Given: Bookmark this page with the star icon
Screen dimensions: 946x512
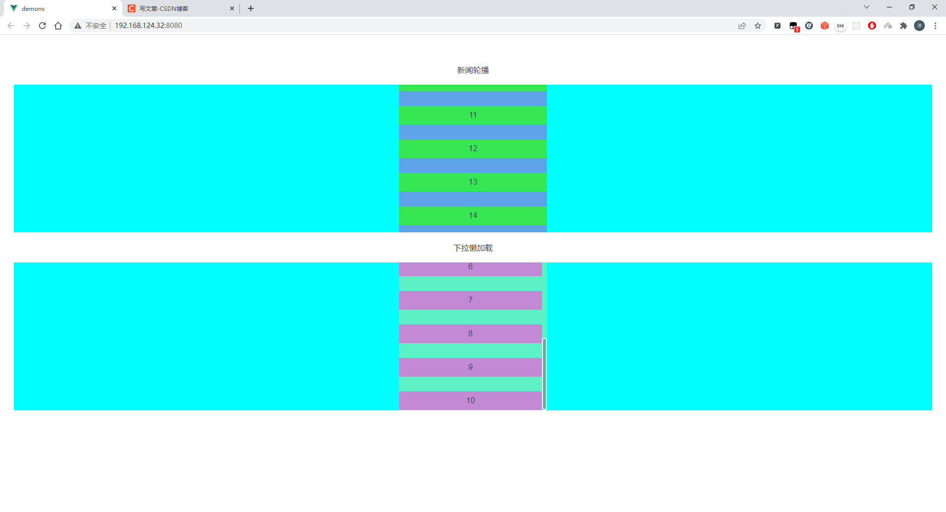Looking at the screenshot, I should click(758, 26).
